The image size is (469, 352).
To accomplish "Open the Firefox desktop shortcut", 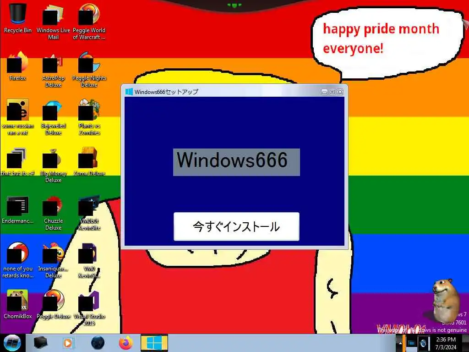I will pos(18,66).
